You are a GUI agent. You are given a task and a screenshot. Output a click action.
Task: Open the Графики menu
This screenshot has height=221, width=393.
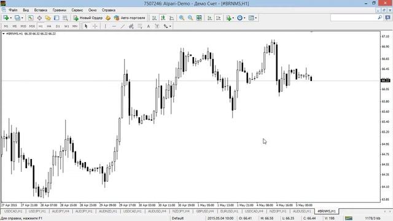(x=60, y=10)
